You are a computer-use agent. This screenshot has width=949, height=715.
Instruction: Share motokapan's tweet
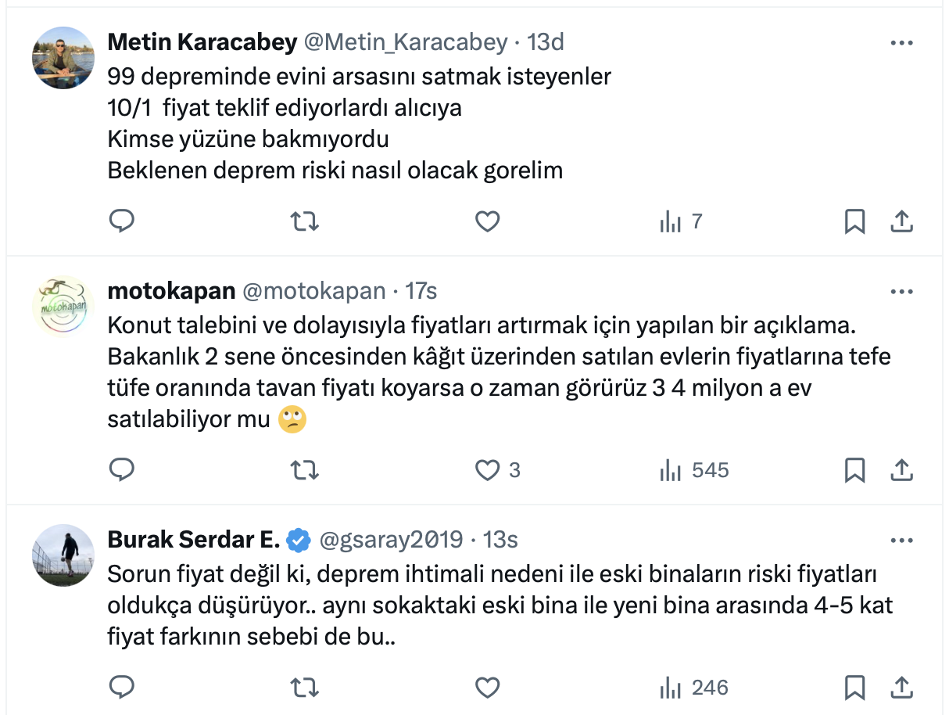coord(901,470)
